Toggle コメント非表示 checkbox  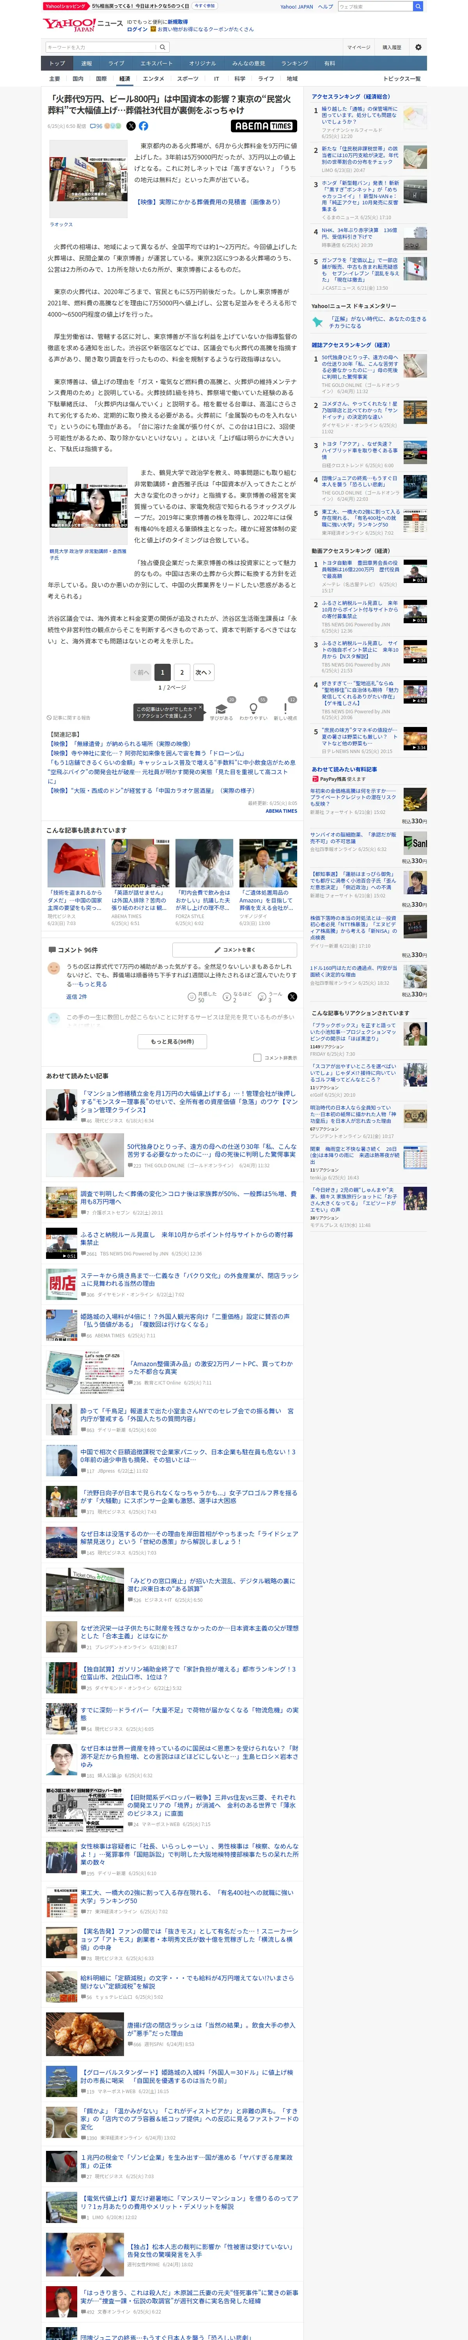[x=257, y=1057]
